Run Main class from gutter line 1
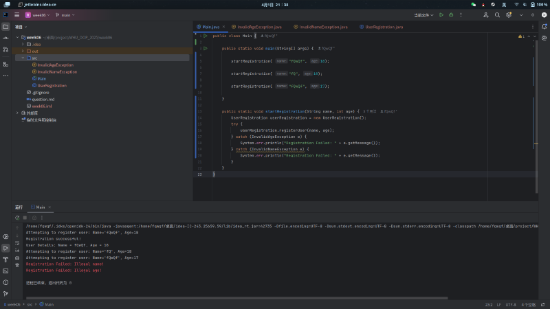550x309 pixels. tap(206, 36)
